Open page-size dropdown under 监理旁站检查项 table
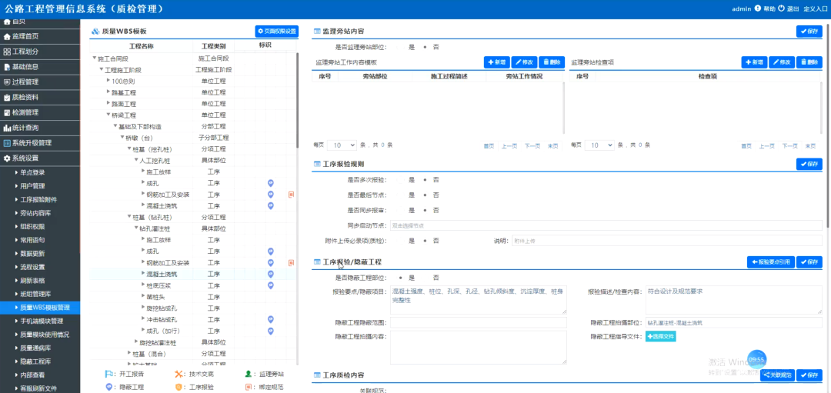Image resolution: width=831 pixels, height=393 pixels. (x=599, y=145)
